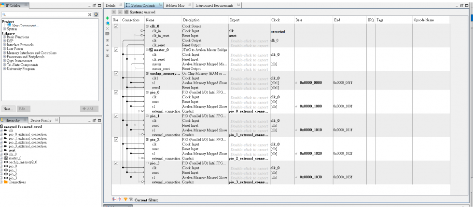Collapse the pio_1 component row
Screen dimensions: 473x210
pos(147,116)
